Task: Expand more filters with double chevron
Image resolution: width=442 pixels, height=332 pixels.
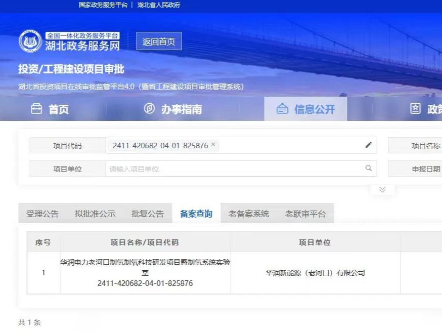Action: tap(382, 189)
